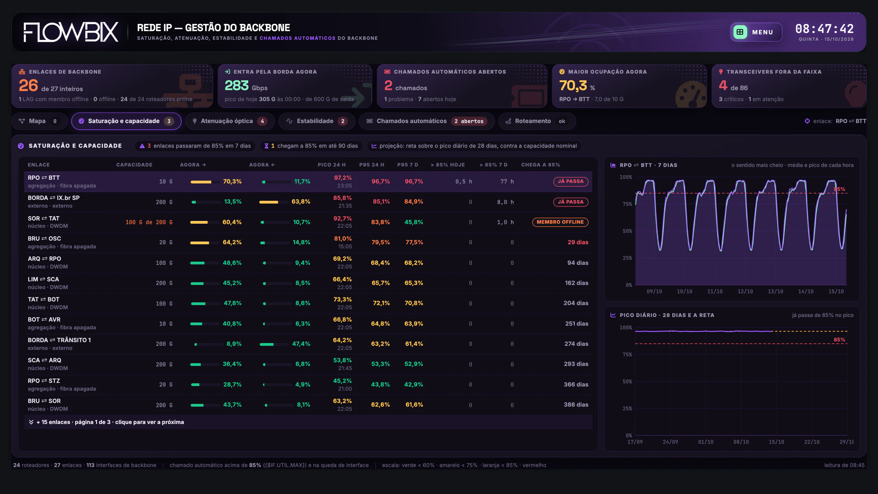Click the JÁ PASSA badge for RPO ⇄ BTT
Viewport: 878px width, 494px height.
571,181
